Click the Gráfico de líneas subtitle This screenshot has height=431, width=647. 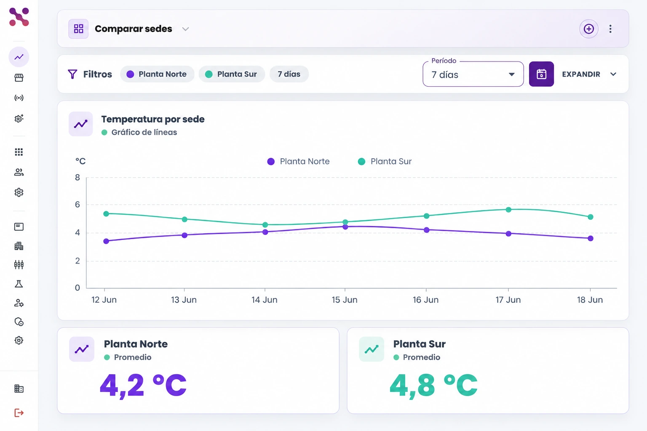pos(144,132)
